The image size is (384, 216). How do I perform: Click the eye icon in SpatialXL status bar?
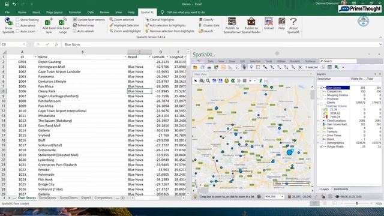click(337, 196)
